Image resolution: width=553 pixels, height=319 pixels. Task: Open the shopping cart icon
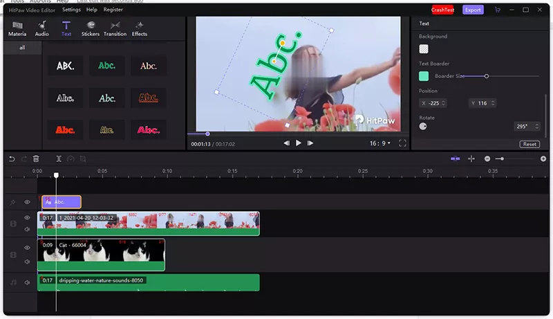[x=497, y=10]
